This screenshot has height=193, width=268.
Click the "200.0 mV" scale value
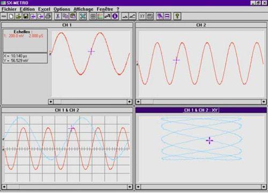[16, 36]
